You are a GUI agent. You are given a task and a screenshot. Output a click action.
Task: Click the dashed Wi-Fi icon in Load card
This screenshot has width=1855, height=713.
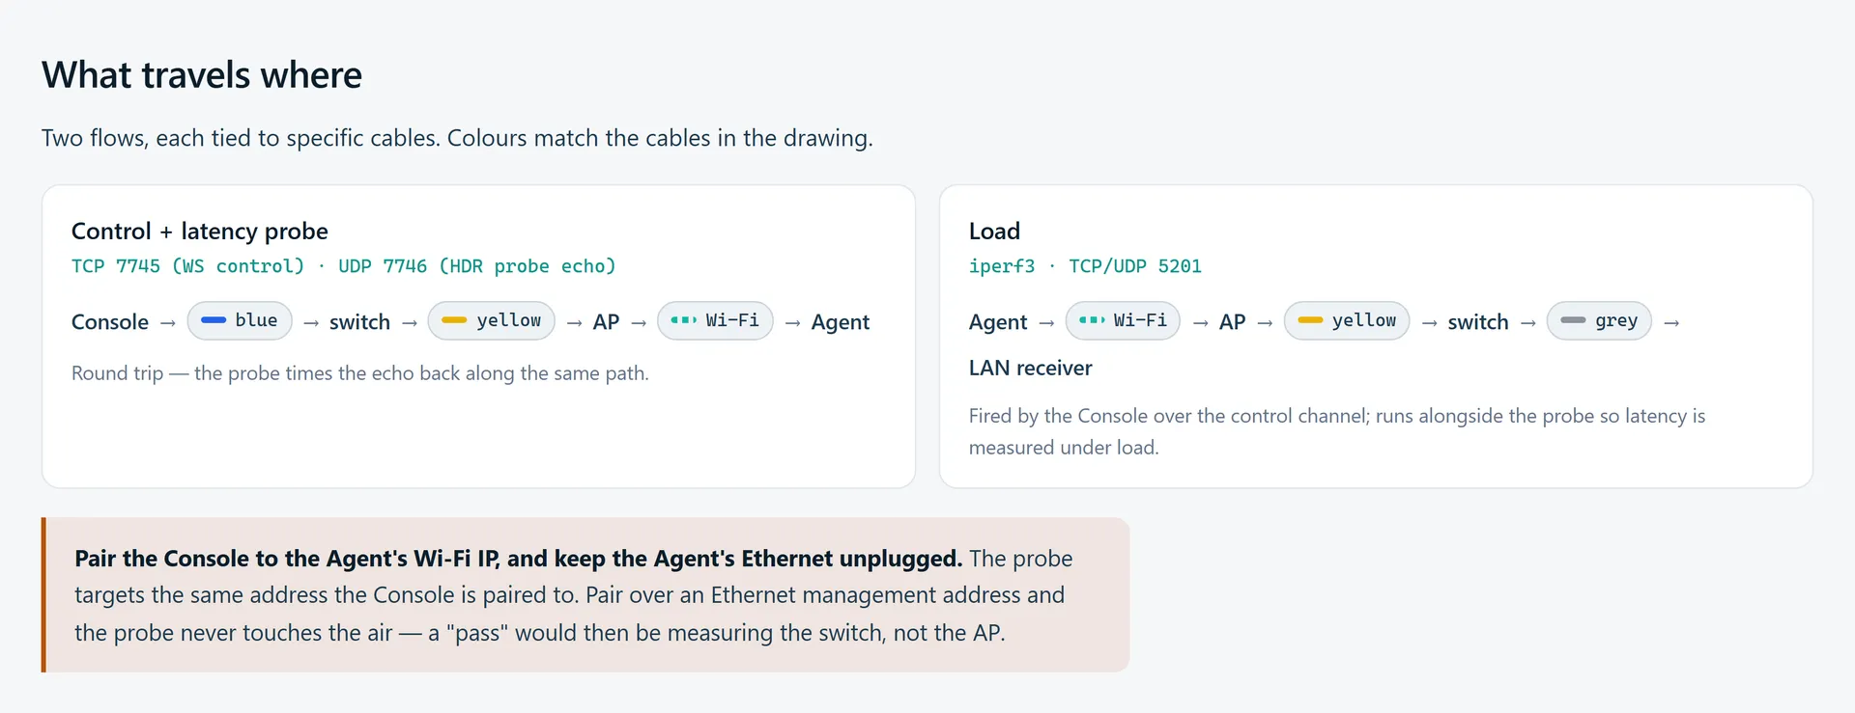click(1092, 320)
